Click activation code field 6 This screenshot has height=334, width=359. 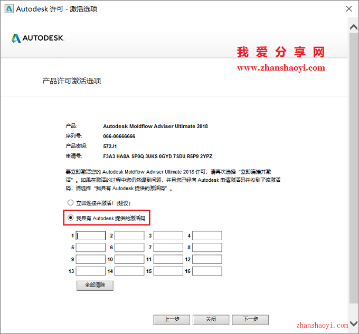129,248
